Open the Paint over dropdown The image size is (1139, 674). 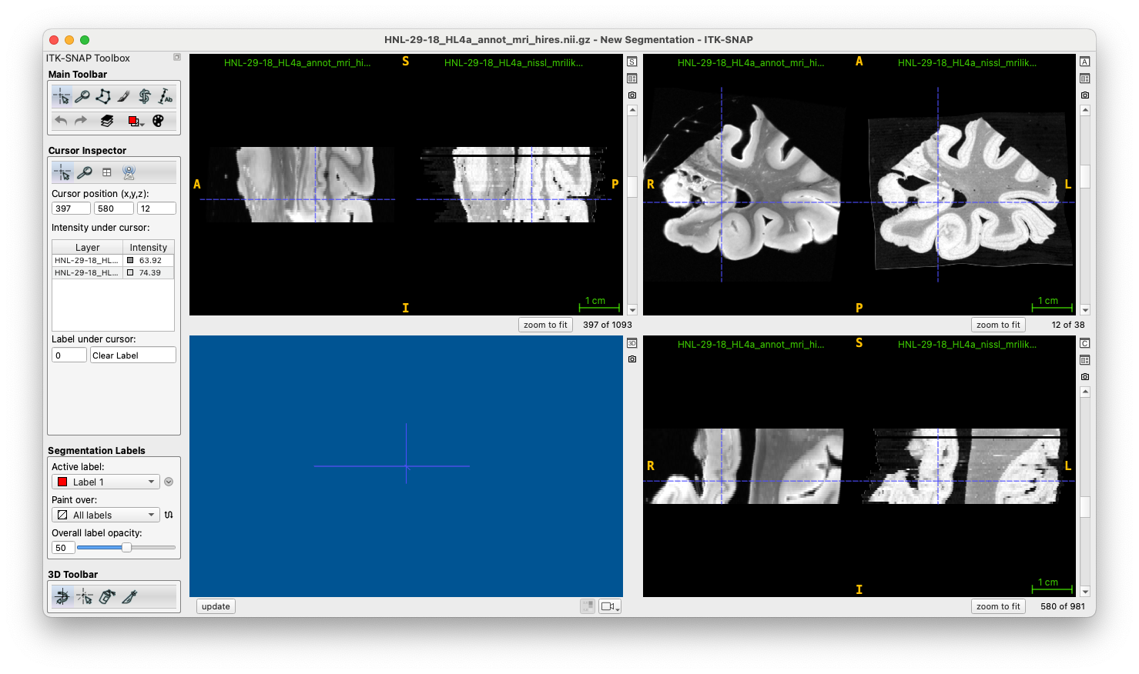(x=106, y=515)
